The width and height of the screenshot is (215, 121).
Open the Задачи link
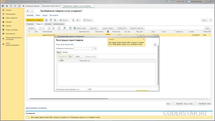click(45, 15)
